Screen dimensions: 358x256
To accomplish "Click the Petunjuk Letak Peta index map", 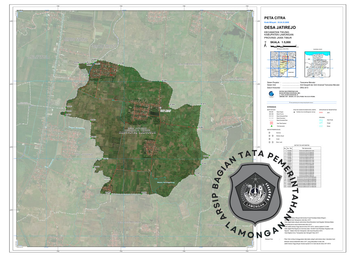I will click(283, 65).
